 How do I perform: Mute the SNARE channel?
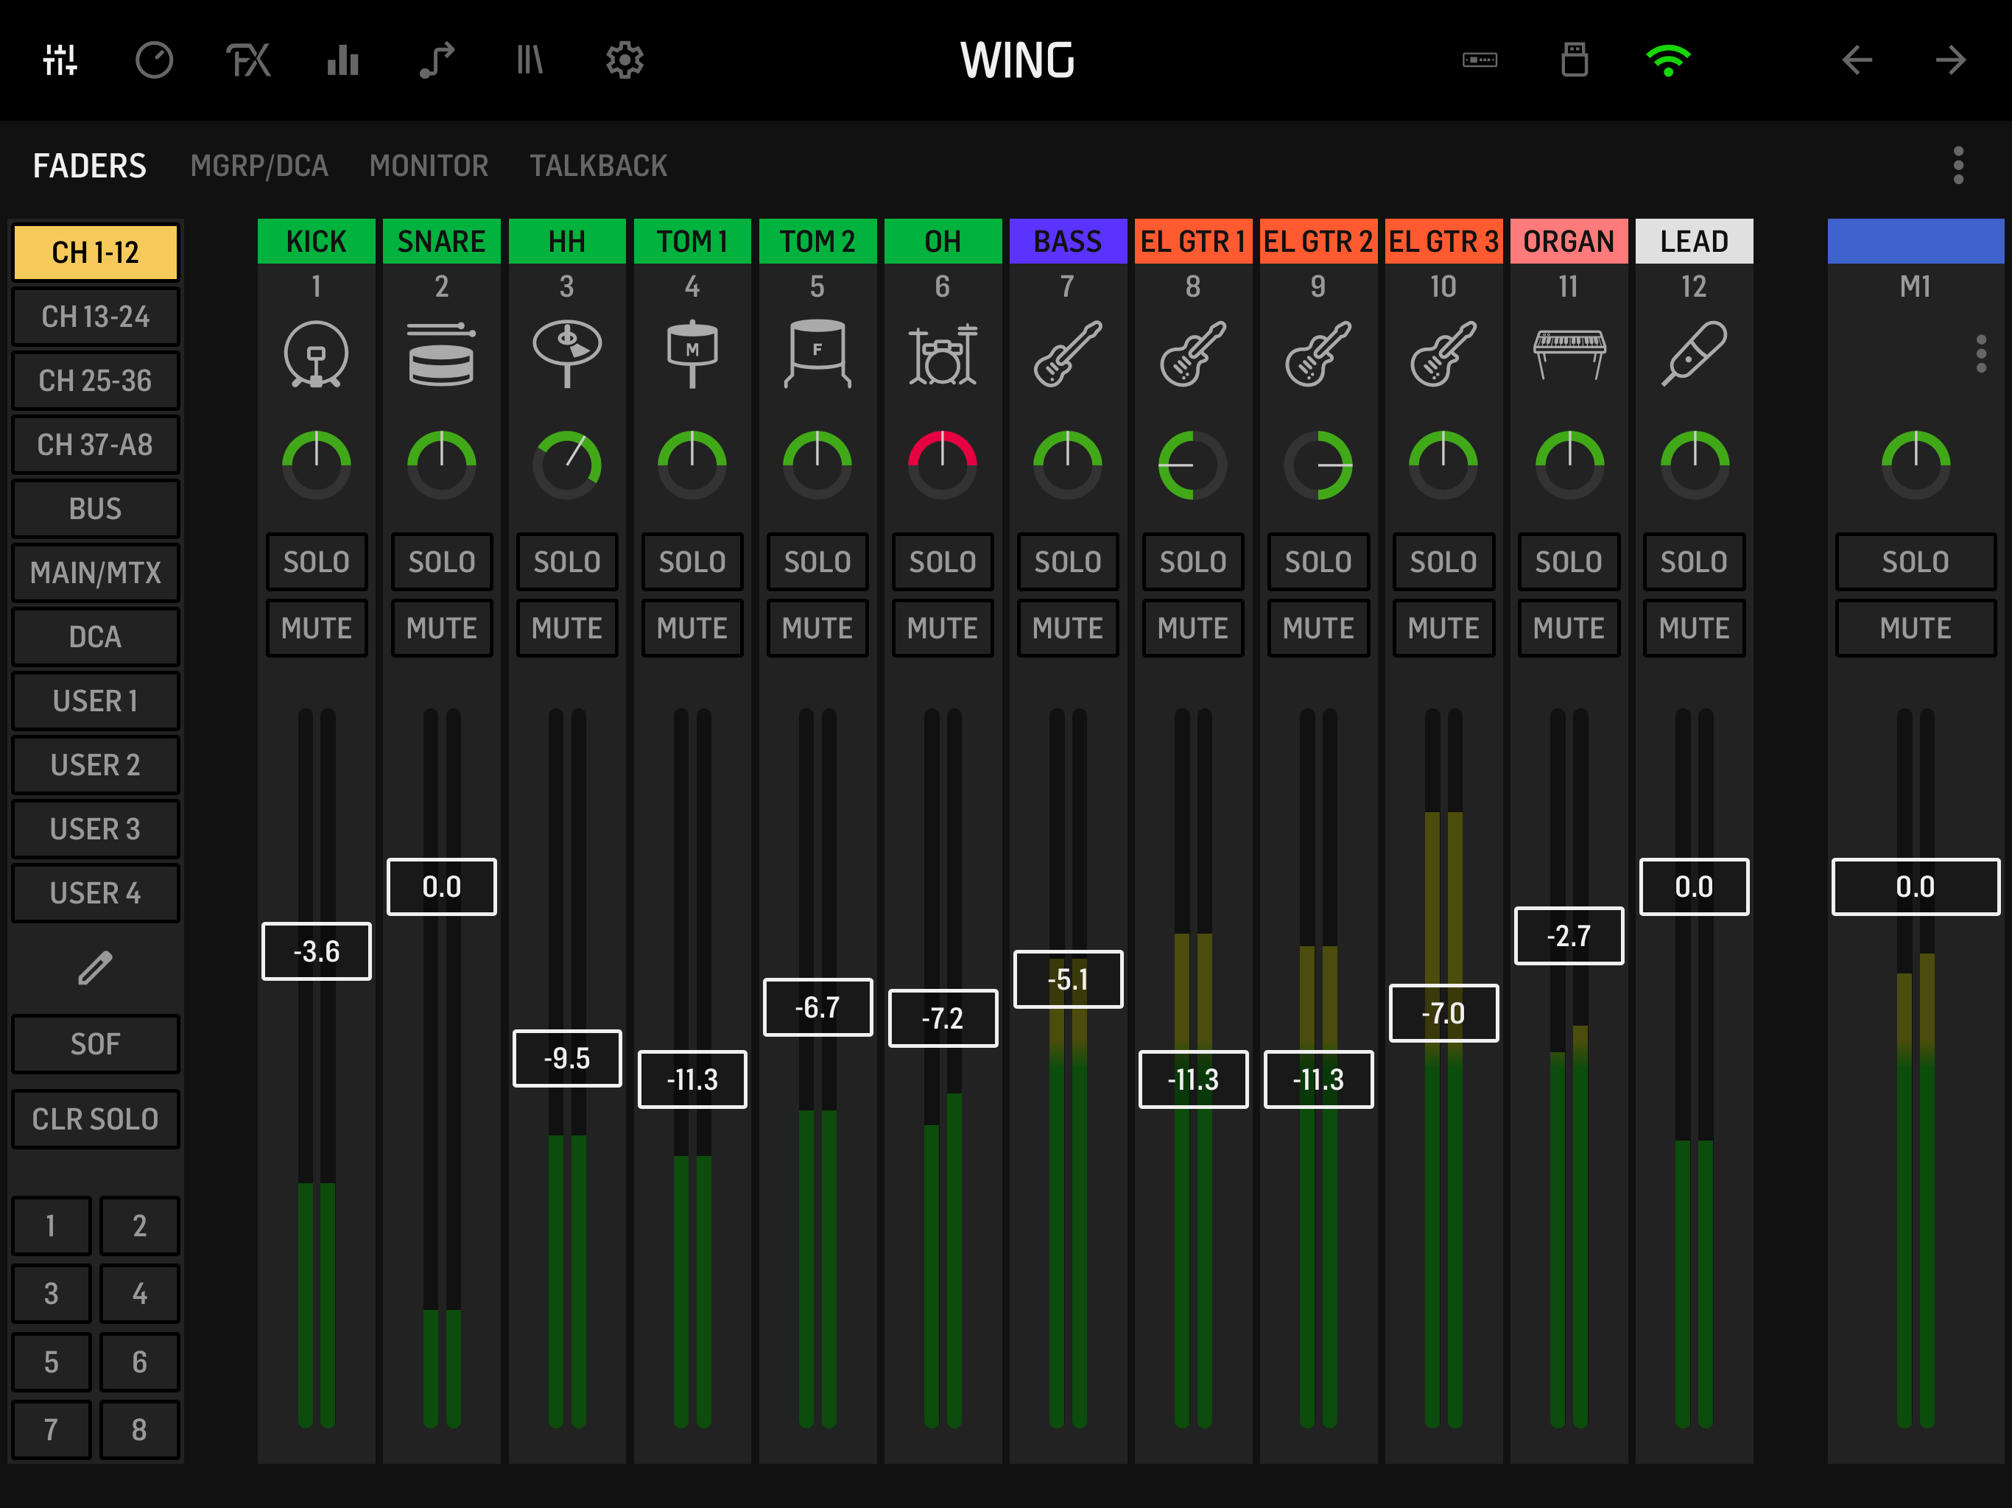click(x=441, y=629)
